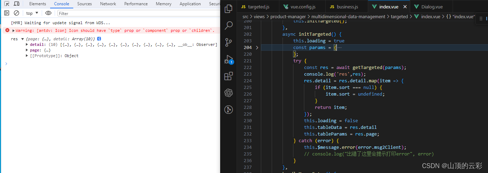
Task: Click line number 230 in the gutter
Action: [248, 120]
